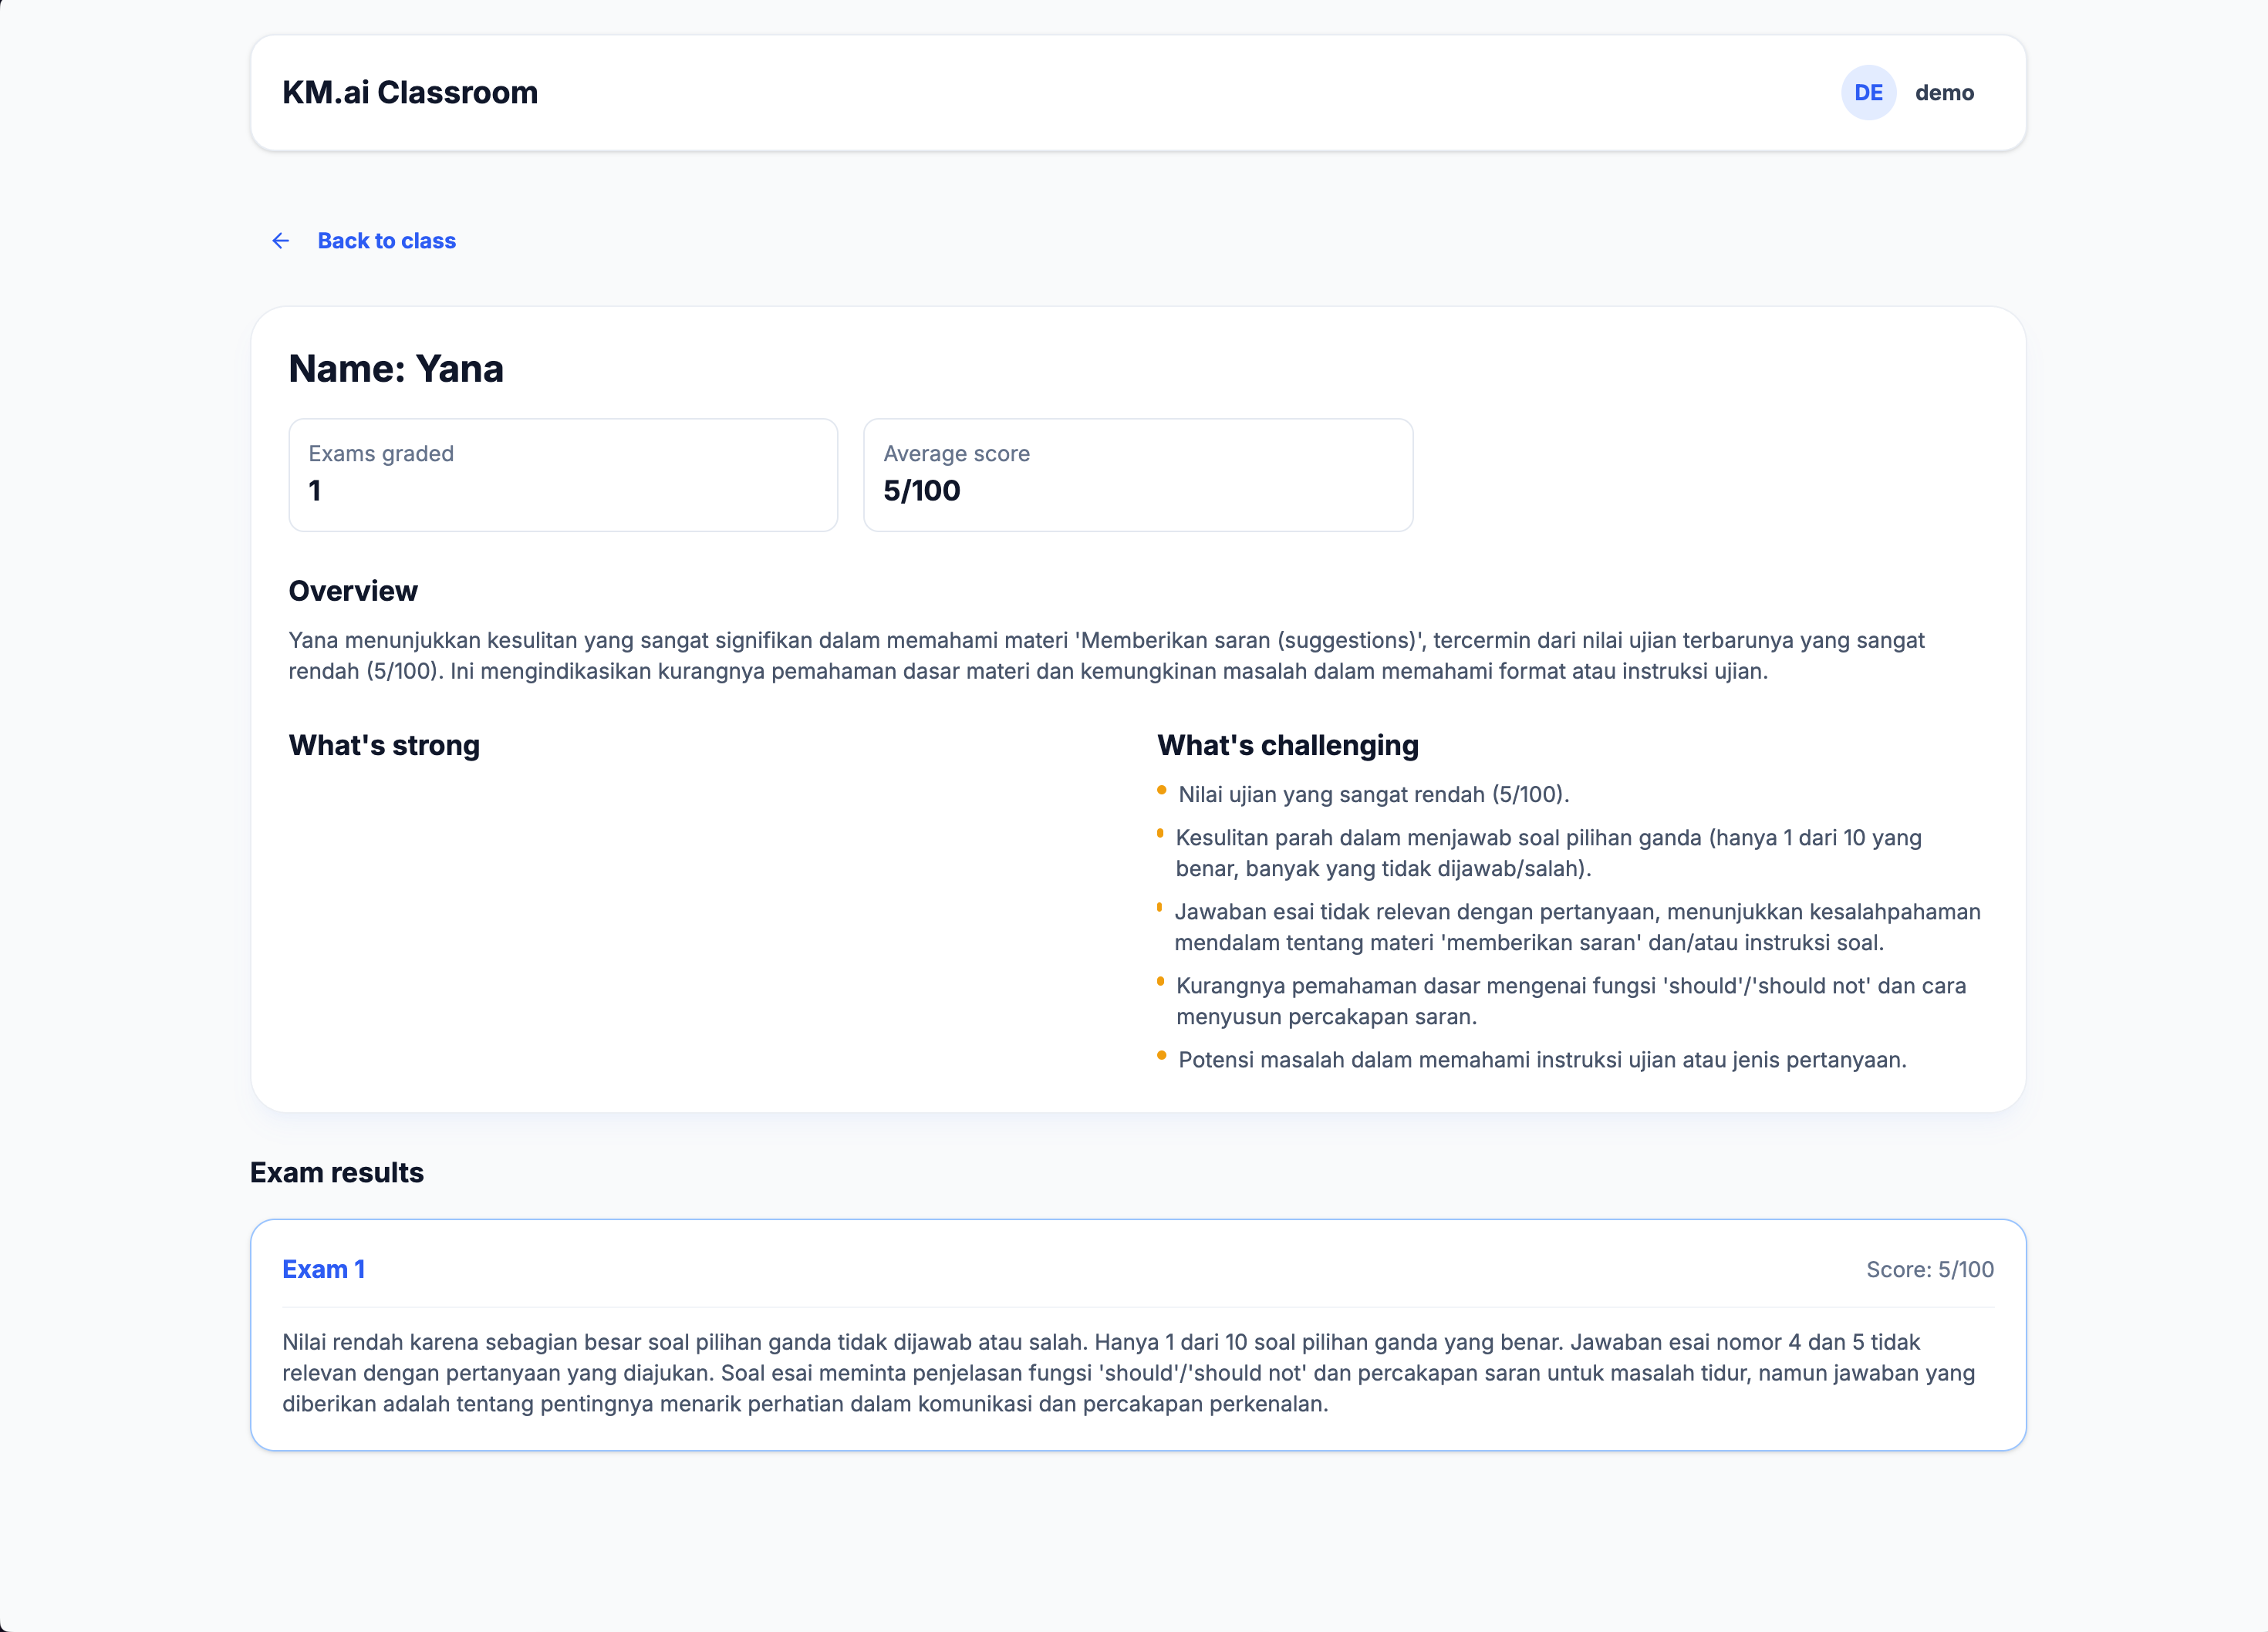Click the Name: Yana heading
Screen dimensions: 2268x1632
click(396, 369)
